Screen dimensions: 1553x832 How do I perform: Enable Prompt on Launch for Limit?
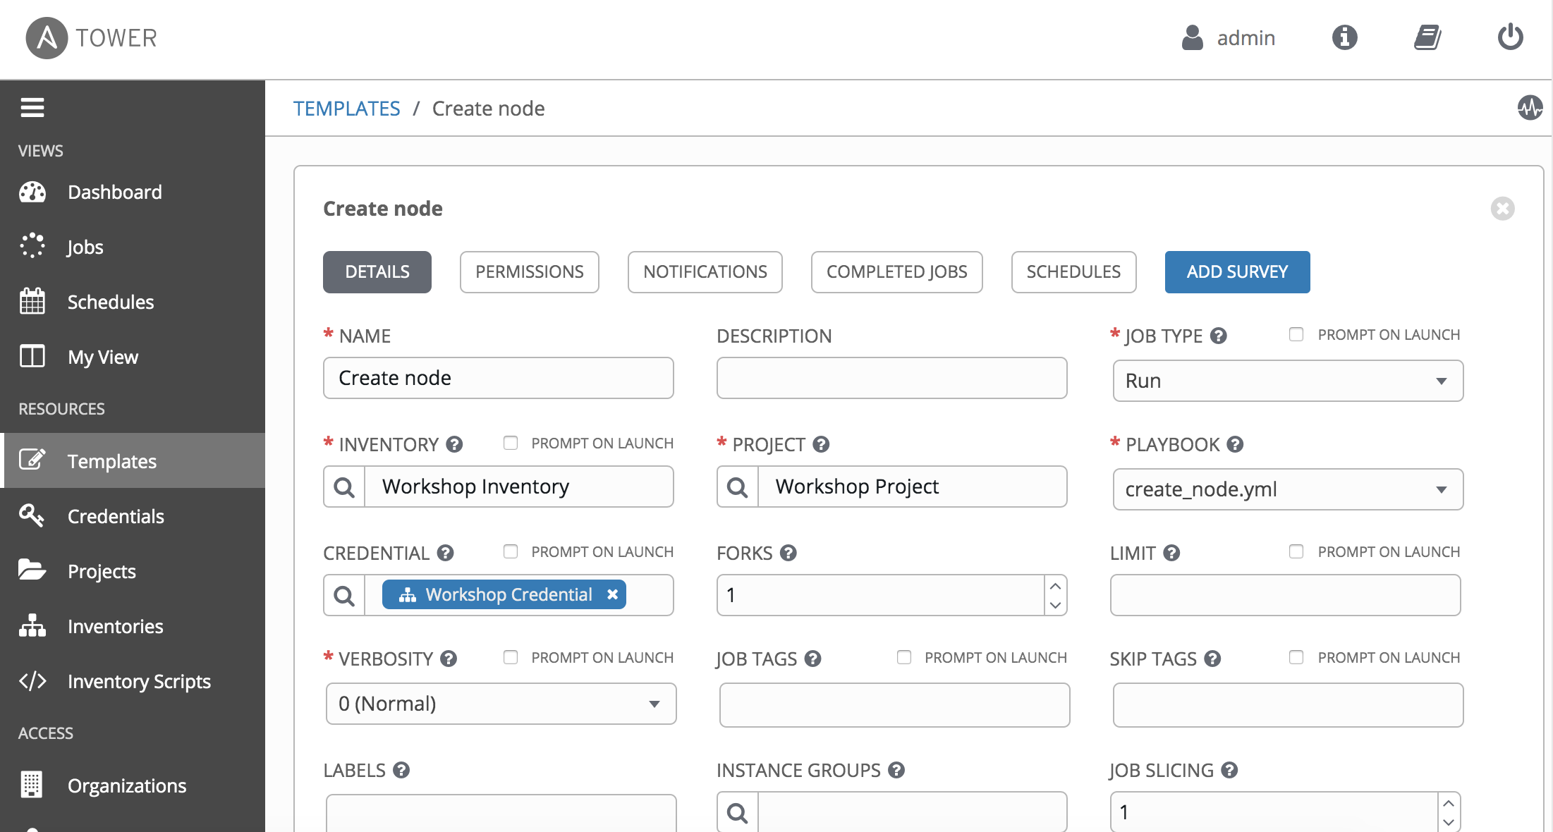tap(1297, 551)
